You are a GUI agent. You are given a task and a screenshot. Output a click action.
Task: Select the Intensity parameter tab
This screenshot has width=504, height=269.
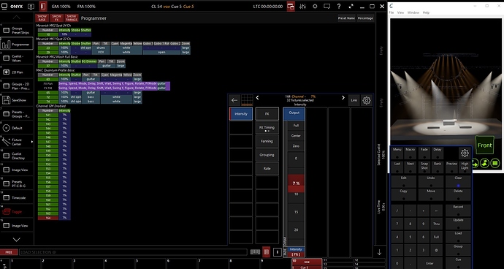click(x=241, y=114)
